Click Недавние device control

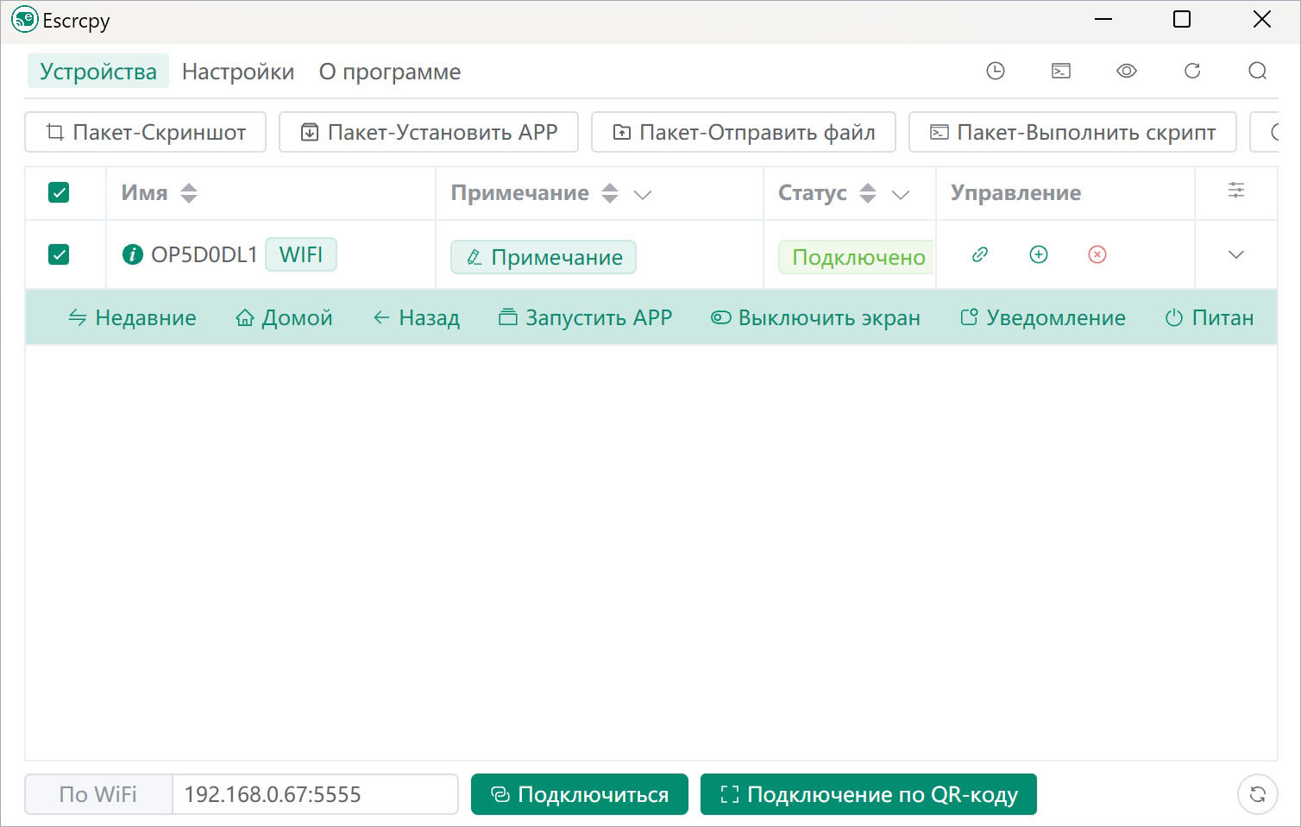pyautogui.click(x=132, y=317)
